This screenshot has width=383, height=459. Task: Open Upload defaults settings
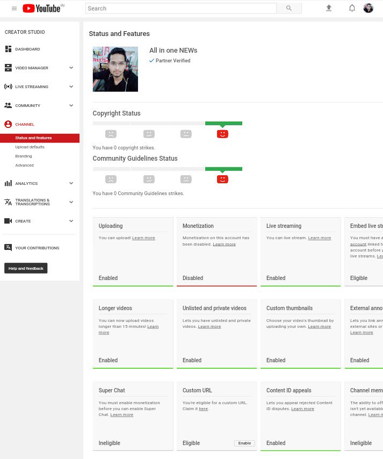pyautogui.click(x=30, y=147)
